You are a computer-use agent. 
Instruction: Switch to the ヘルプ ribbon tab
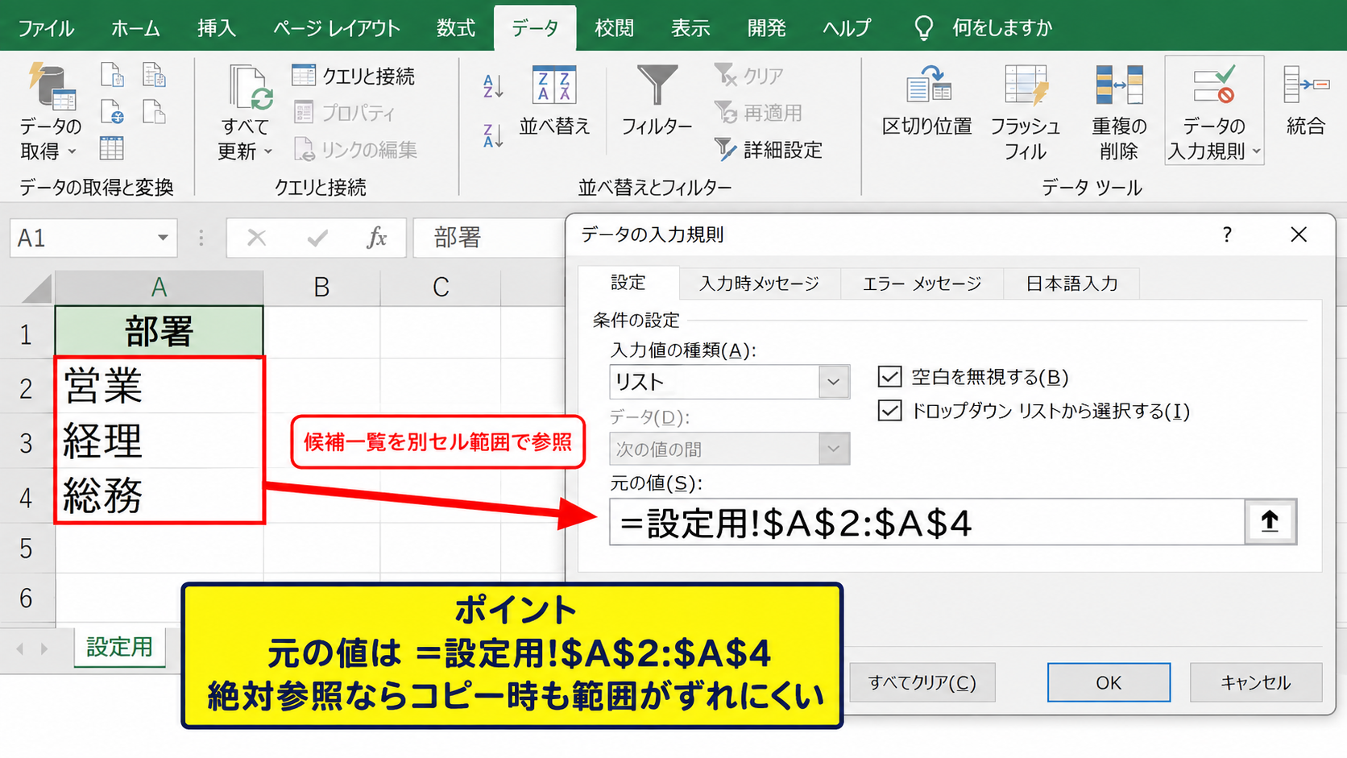click(847, 28)
